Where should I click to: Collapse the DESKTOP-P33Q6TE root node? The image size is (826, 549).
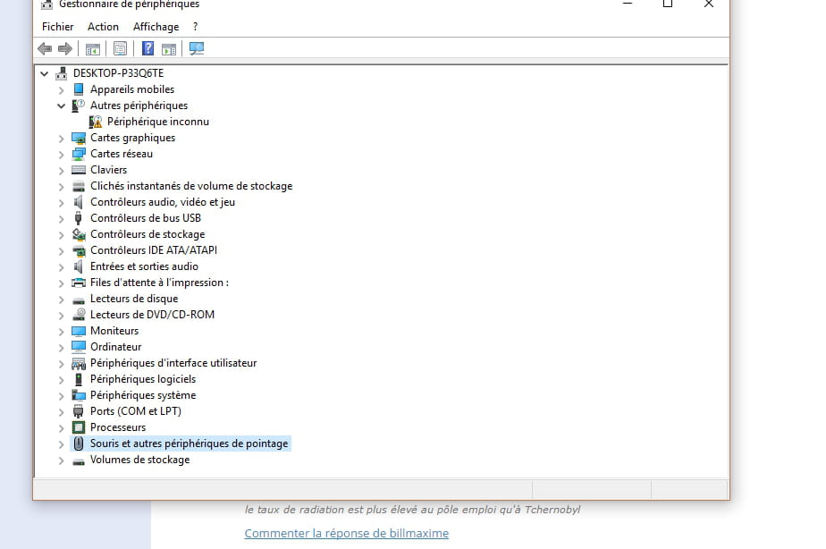[45, 73]
